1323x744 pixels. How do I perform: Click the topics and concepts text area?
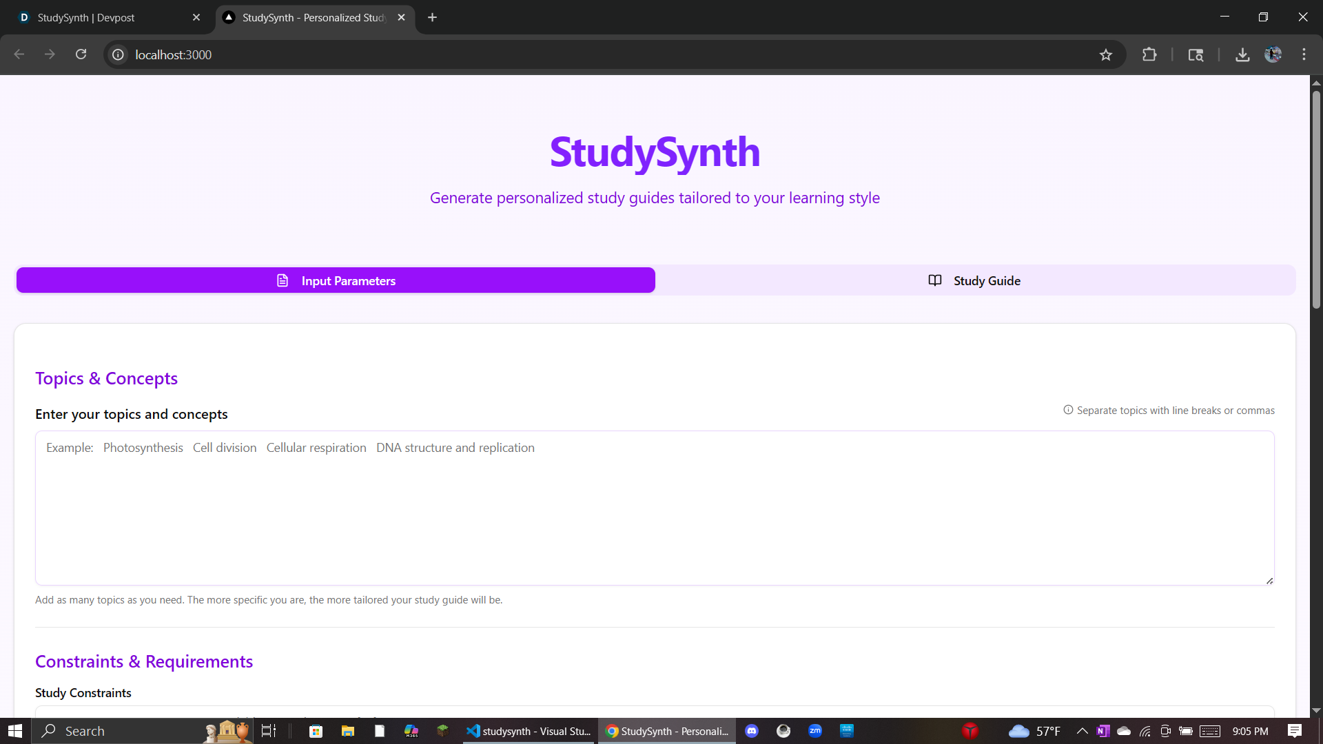[x=655, y=508]
